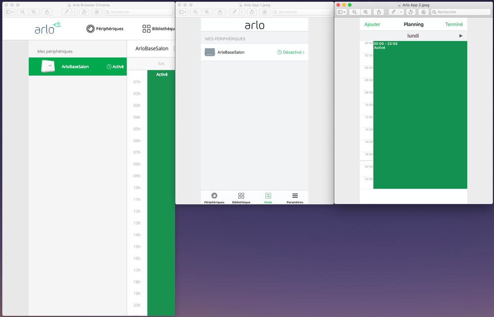Click the ArloBaseSalon base station icon in the app
Image resolution: width=494 pixels, height=317 pixels.
click(x=210, y=52)
